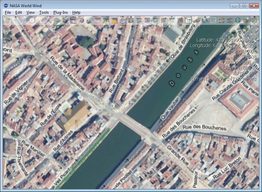Toggle the latitude-longitude crosshair grid icon
This screenshot has width=262, height=192.
point(16,21)
